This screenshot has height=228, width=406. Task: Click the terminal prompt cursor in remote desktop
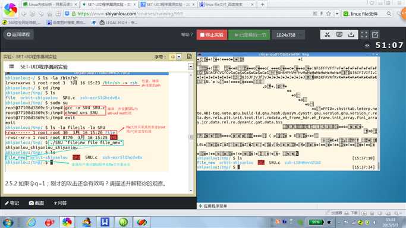coord(238,167)
